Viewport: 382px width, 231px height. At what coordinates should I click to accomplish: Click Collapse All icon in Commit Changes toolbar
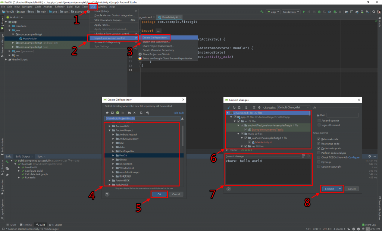coord(259,107)
